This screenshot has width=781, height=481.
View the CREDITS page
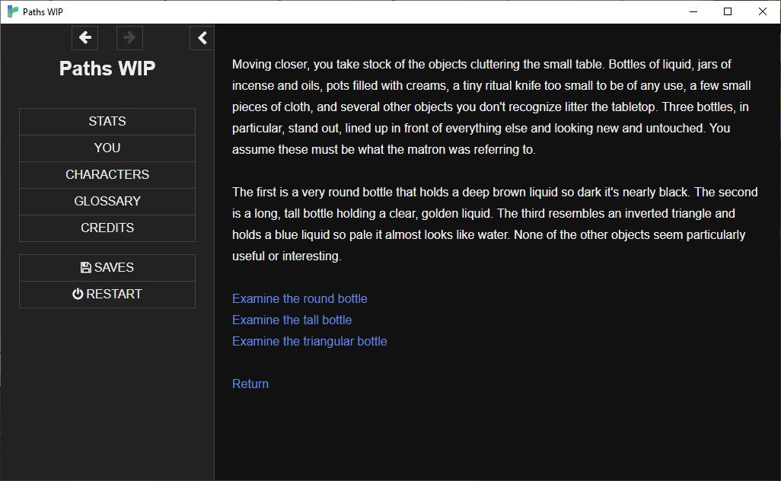(x=107, y=228)
